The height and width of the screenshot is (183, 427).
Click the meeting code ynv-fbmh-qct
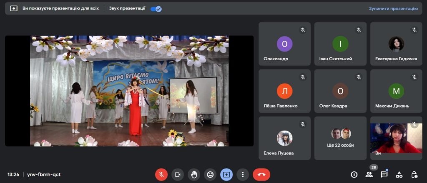coord(44,174)
